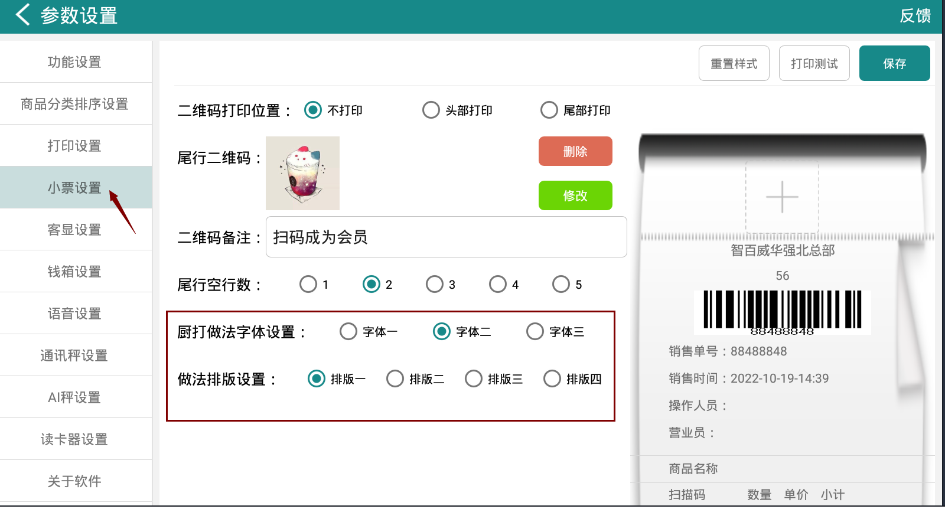Select 字体三 radio option
945x509 pixels.
(535, 332)
